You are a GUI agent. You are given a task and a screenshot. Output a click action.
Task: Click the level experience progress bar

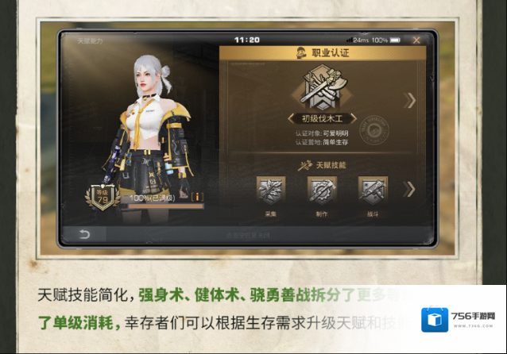(x=166, y=206)
